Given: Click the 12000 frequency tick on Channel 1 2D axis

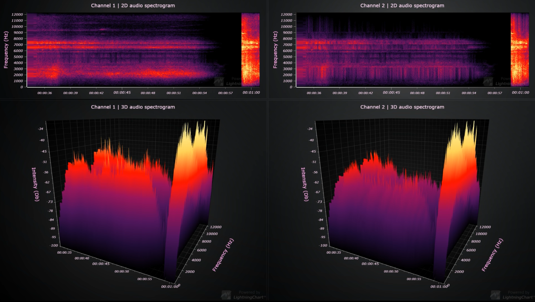Looking at the screenshot, I should tap(17, 14).
